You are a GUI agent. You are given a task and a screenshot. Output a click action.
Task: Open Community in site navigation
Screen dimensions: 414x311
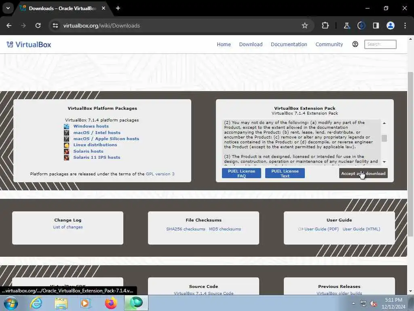pyautogui.click(x=329, y=45)
